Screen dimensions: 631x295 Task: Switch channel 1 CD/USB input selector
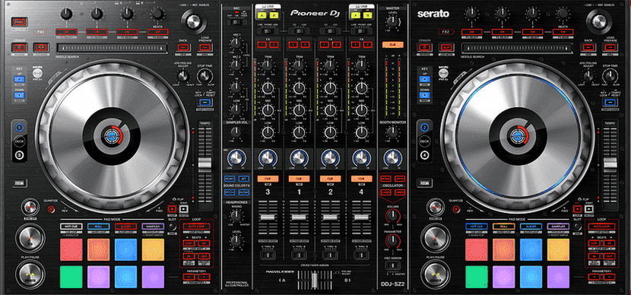tap(300, 30)
